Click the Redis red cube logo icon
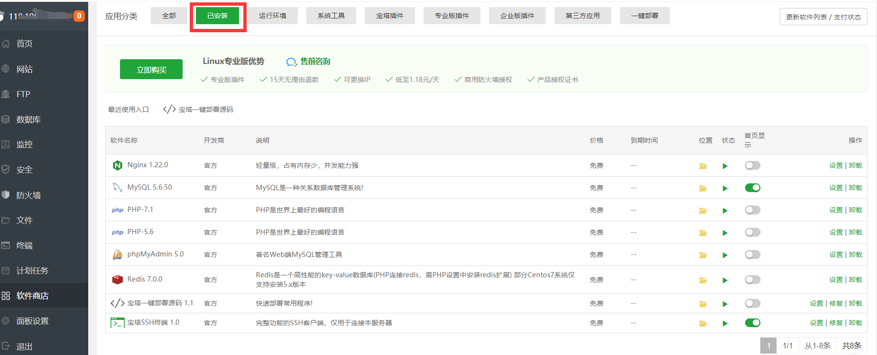 [x=117, y=280]
